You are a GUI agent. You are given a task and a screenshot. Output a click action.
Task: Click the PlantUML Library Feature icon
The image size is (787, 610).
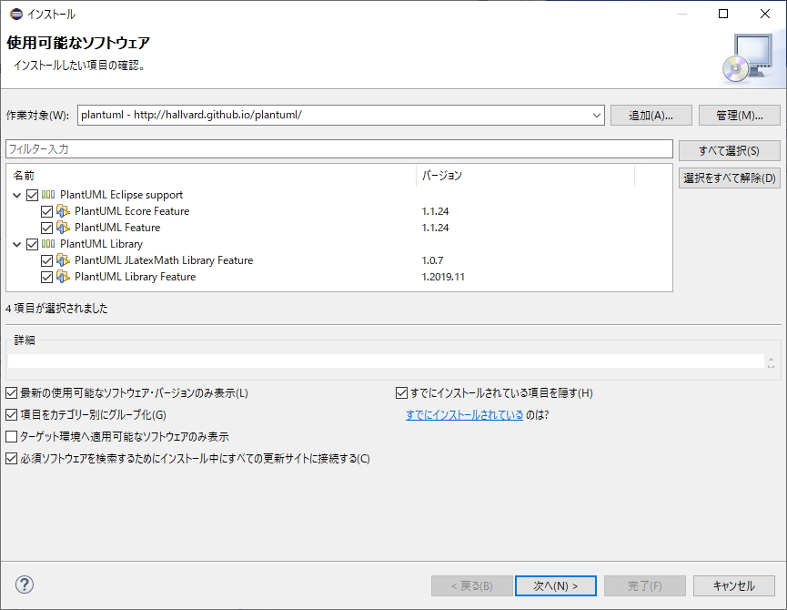click(x=64, y=277)
